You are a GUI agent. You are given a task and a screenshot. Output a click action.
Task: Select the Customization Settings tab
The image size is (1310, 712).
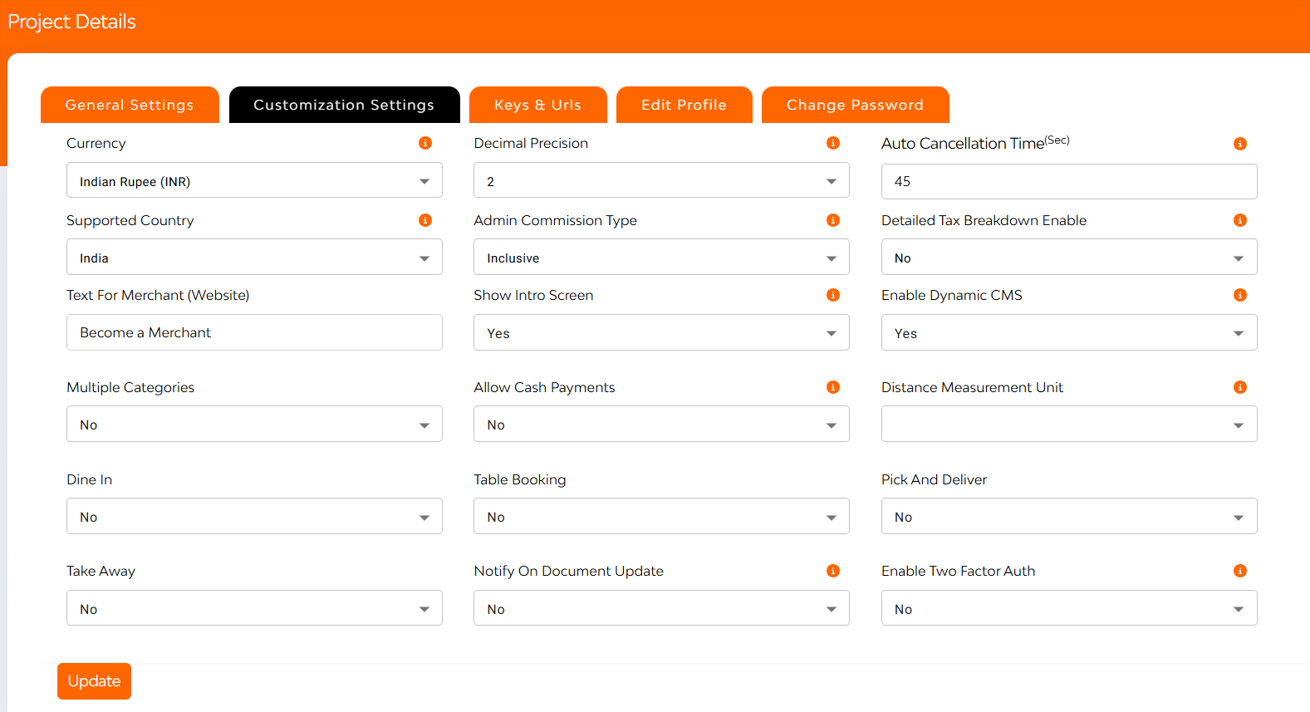point(344,105)
